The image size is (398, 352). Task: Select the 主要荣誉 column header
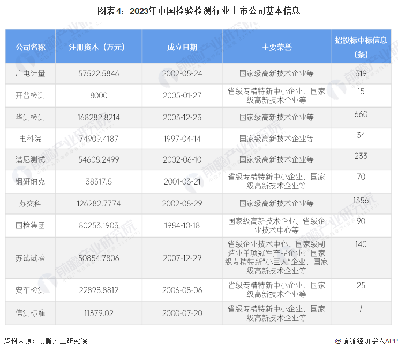(276, 47)
